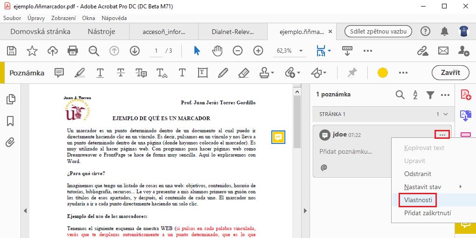476x238 pixels.
Task: Click the Zavřít button
Action: 449,73
